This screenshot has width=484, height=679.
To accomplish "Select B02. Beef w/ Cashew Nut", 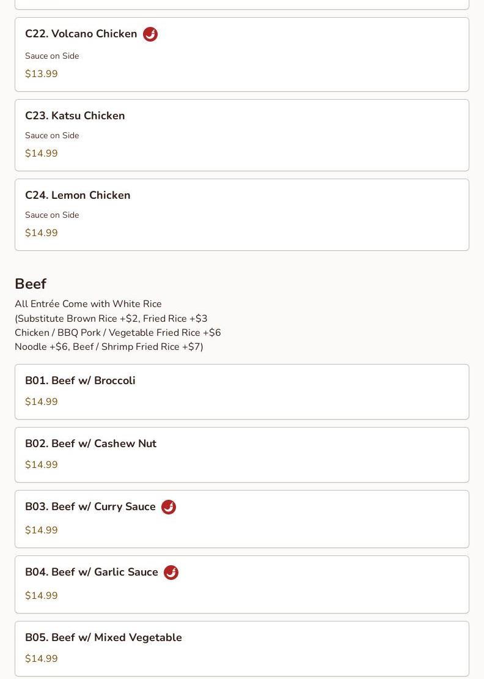I will 242,455.
